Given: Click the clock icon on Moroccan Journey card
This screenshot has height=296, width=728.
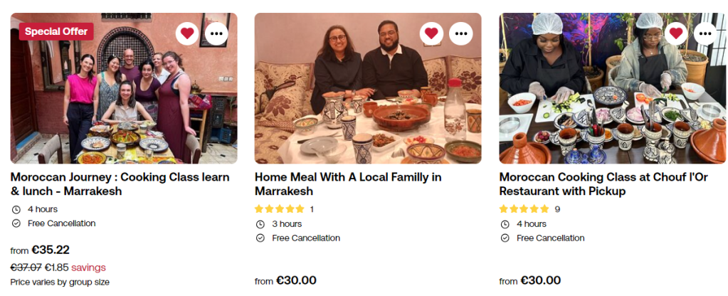Looking at the screenshot, I should 16,209.
